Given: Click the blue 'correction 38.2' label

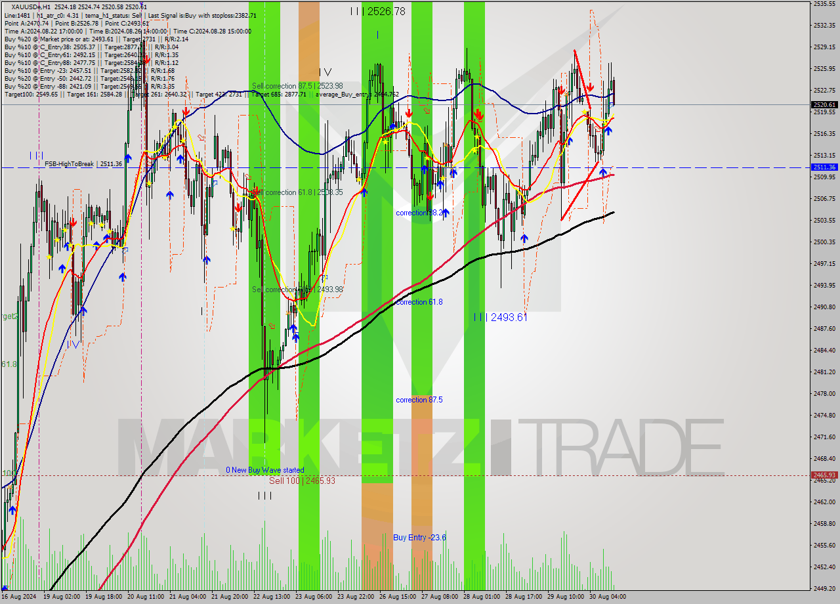Looking at the screenshot, I should point(419,213).
